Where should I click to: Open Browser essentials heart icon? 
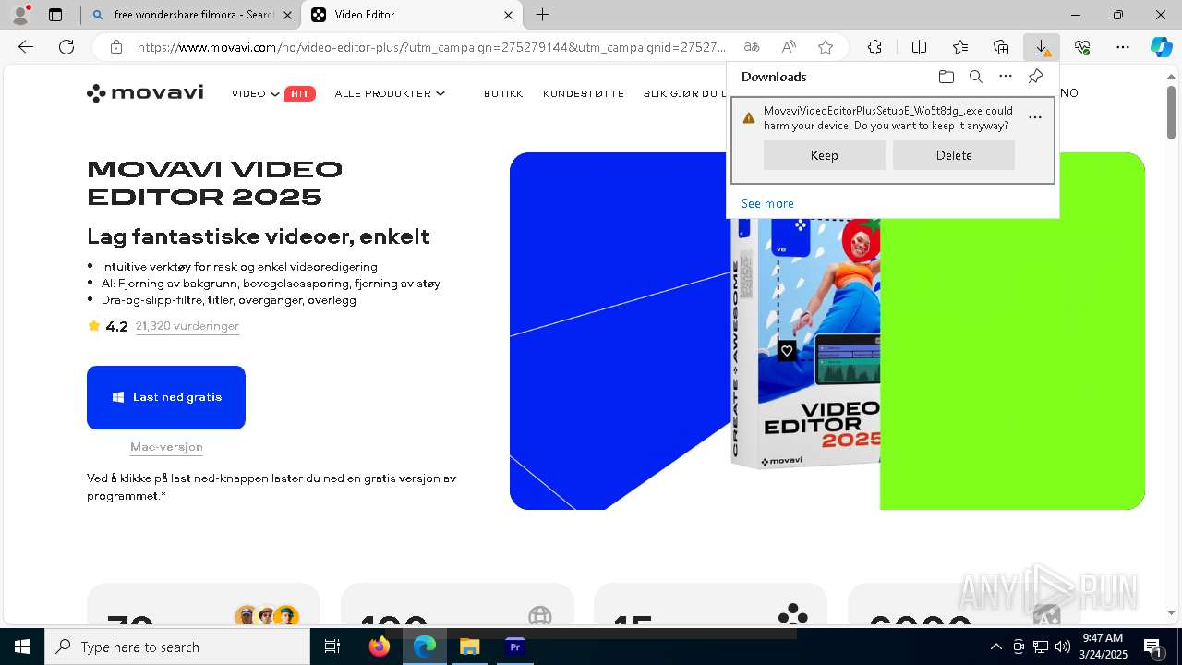click(x=1082, y=47)
